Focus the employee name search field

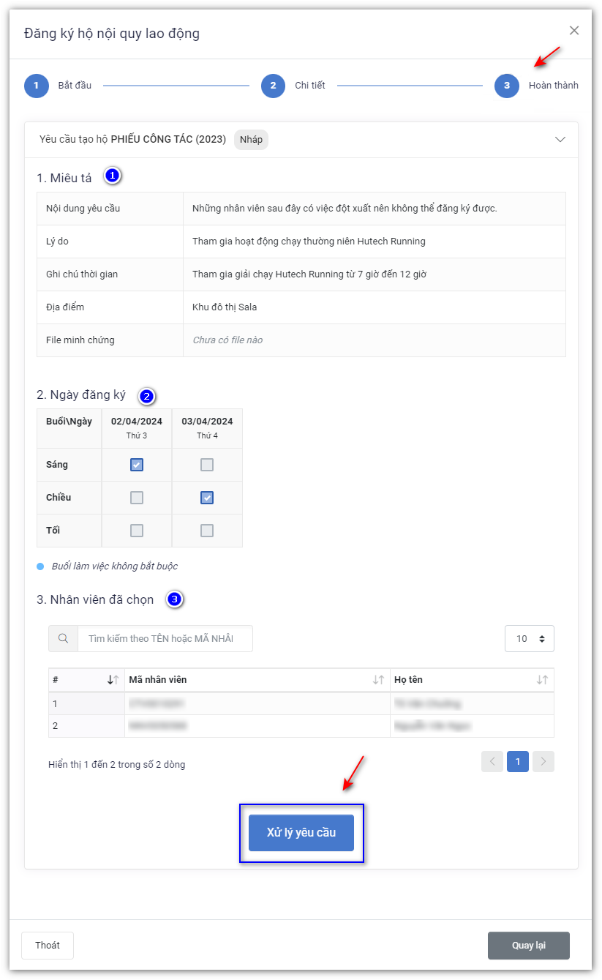point(165,638)
